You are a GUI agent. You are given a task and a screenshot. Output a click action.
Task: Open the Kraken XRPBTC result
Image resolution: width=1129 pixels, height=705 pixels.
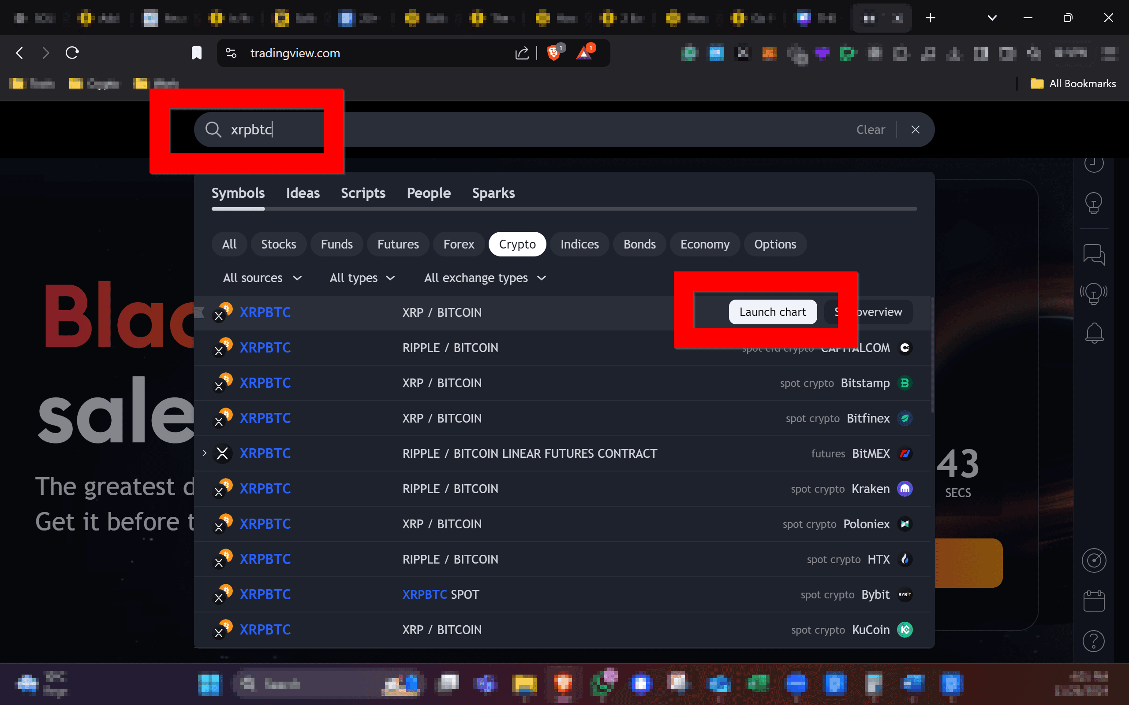point(562,489)
